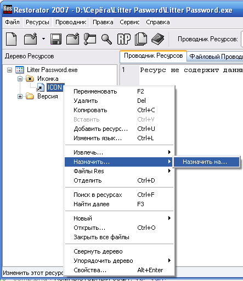
Task: Open the Извлечь... submenu
Action: pyautogui.click(x=119, y=152)
